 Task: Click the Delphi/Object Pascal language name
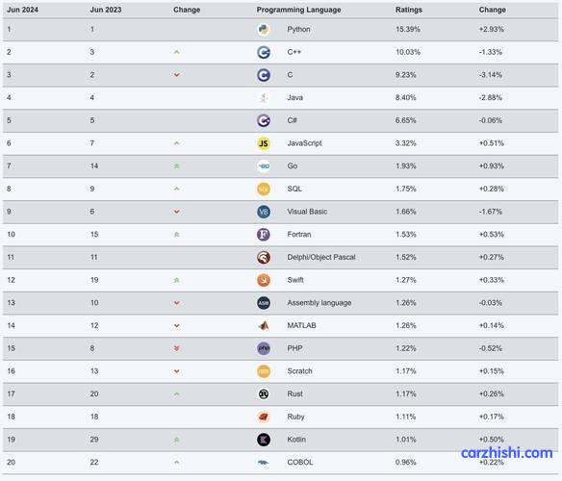click(x=321, y=258)
